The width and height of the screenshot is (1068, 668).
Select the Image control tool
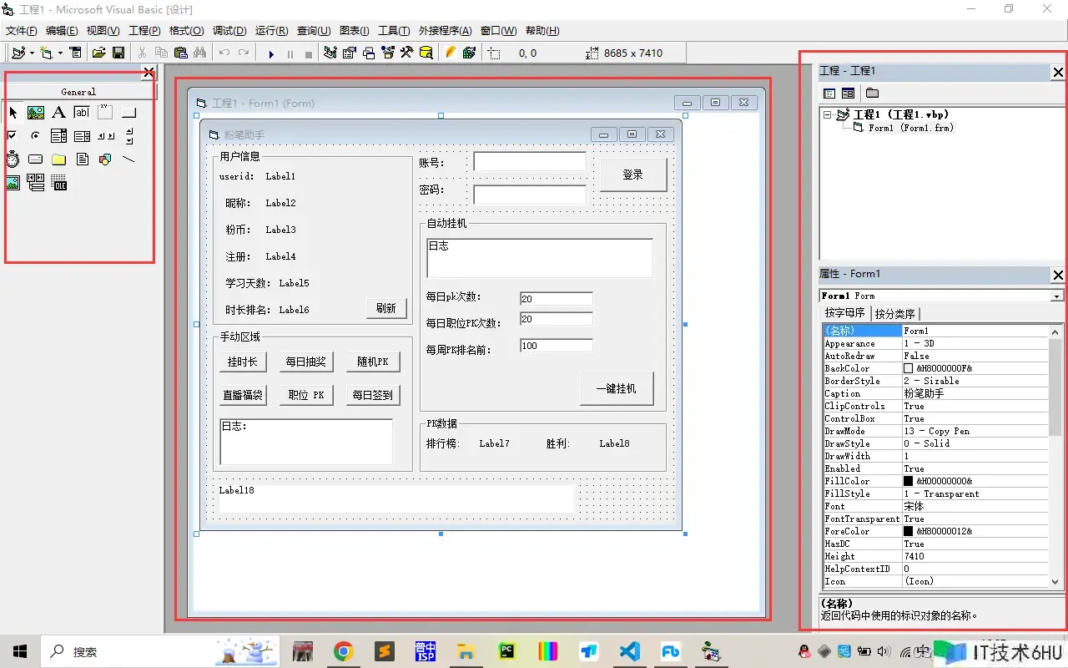(13, 183)
